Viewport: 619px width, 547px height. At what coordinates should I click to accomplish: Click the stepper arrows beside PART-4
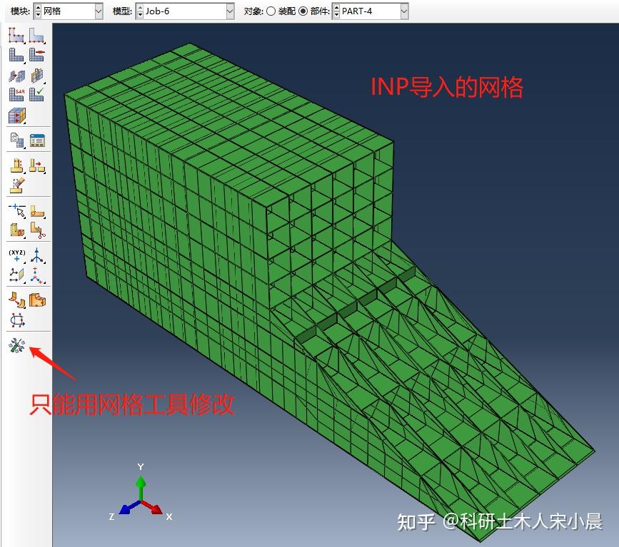336,11
